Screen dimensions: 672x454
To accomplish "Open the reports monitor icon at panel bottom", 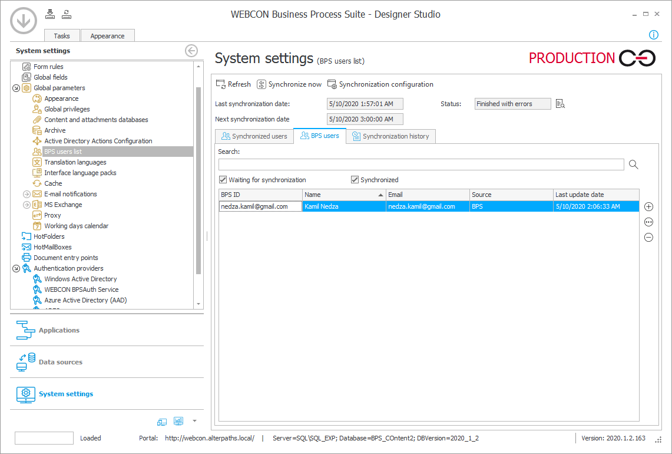I will point(178,421).
